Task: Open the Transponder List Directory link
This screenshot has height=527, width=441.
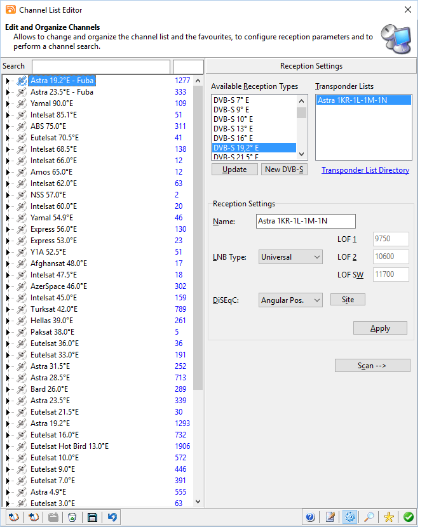Action: click(x=365, y=170)
